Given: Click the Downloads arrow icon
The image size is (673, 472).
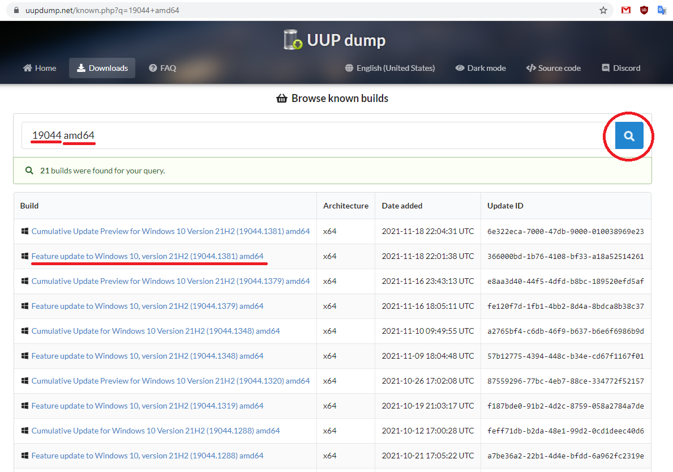Looking at the screenshot, I should tap(81, 68).
